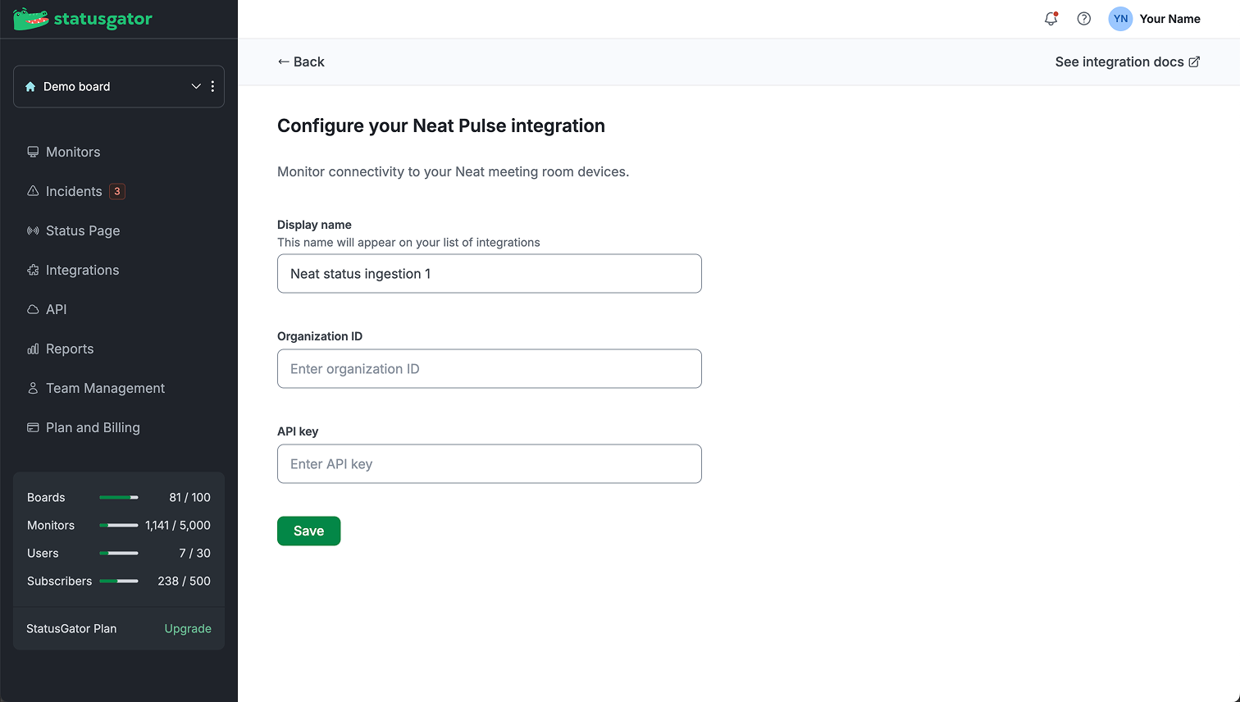Click the Team Management person icon
The image size is (1240, 702).
[x=33, y=388]
